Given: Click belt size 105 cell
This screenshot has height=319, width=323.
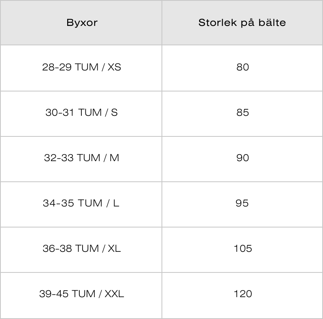Looking at the screenshot, I should (x=242, y=249).
